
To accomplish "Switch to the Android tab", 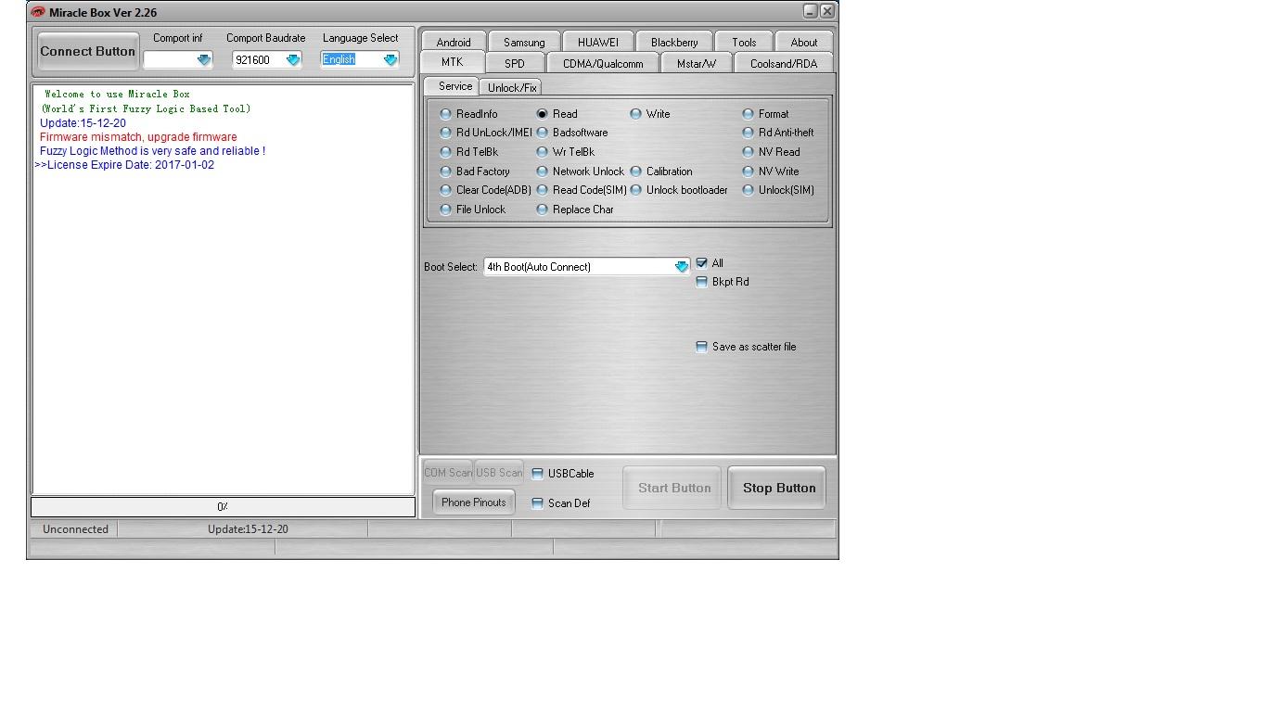I will (x=454, y=42).
